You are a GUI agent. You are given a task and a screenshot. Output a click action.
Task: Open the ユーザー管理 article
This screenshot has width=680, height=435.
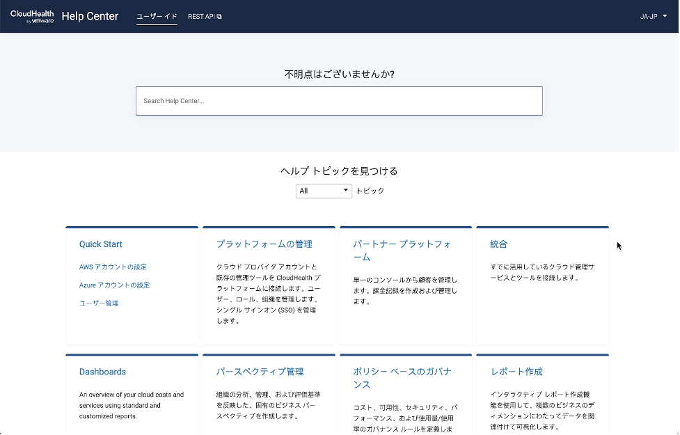click(x=98, y=303)
